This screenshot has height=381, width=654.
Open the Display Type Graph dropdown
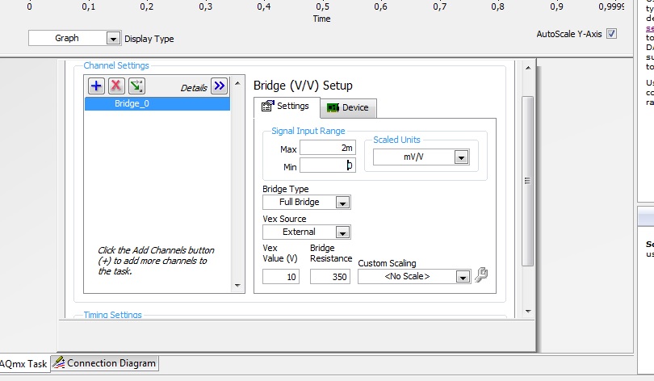tap(113, 39)
